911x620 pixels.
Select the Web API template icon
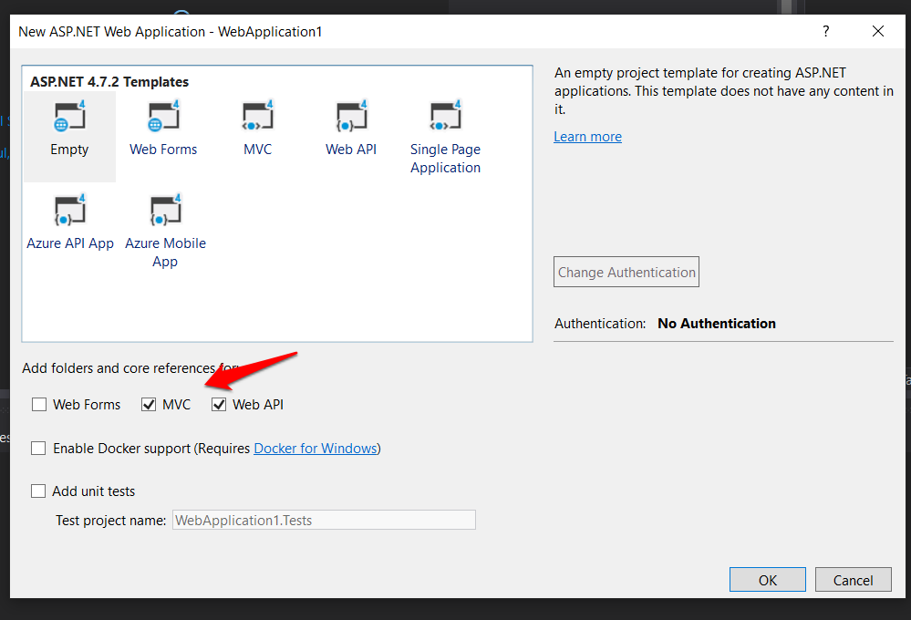(351, 118)
